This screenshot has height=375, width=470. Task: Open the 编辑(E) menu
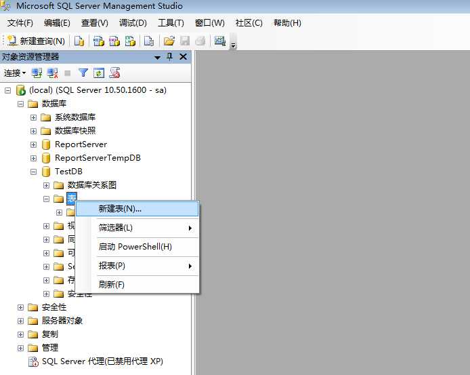pos(57,23)
